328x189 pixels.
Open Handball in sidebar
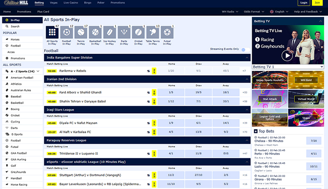[x=22, y=178]
